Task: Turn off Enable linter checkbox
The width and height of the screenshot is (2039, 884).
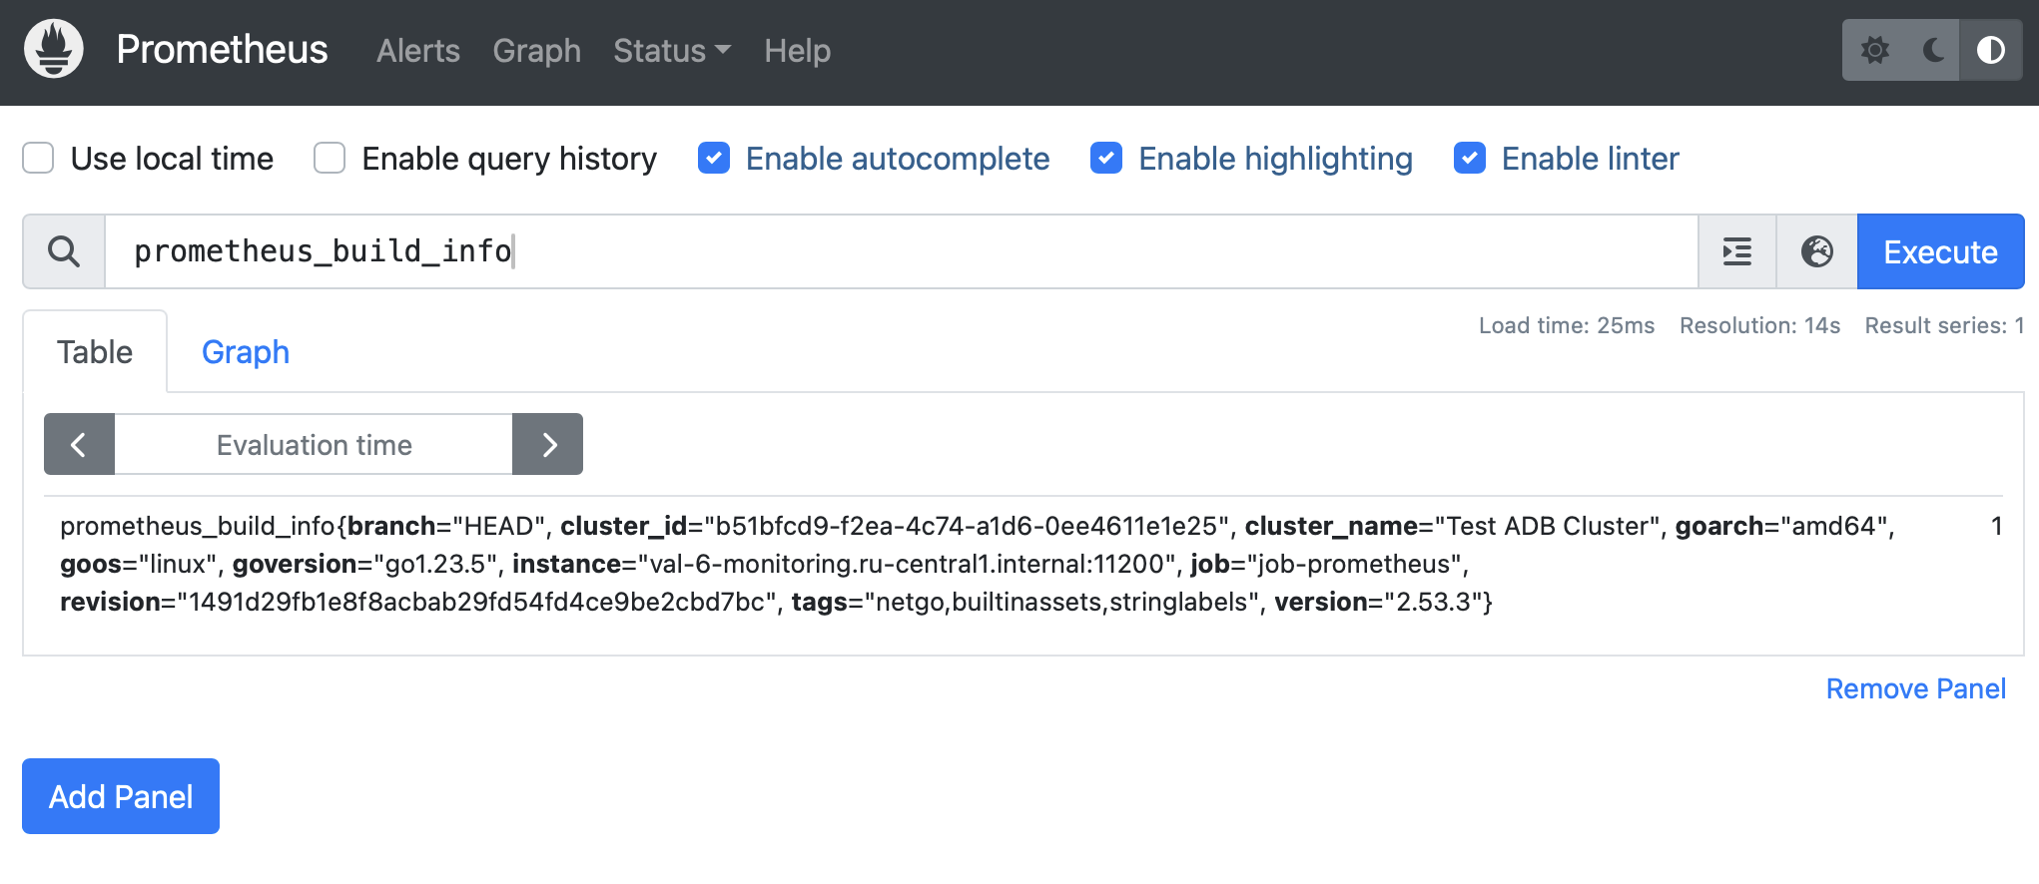Action: (x=1470, y=158)
